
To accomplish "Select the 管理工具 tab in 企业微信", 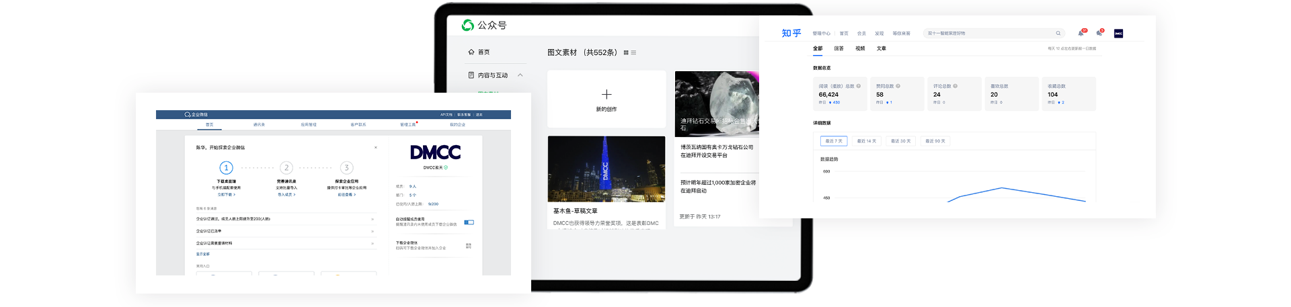I will [408, 124].
